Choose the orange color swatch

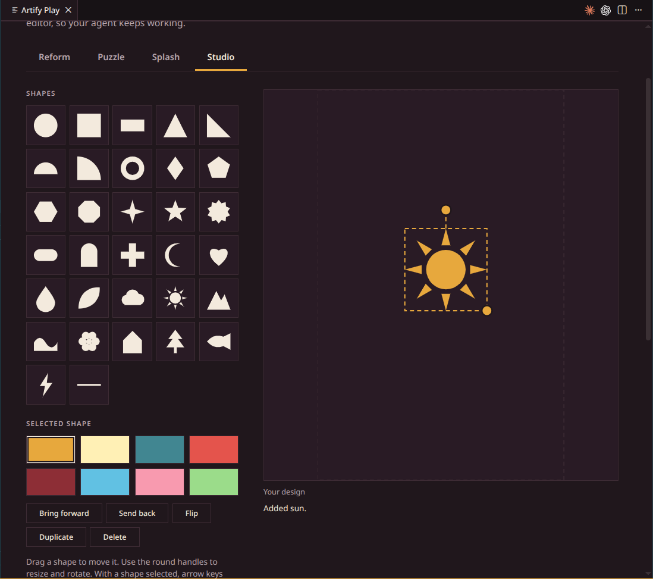[51, 449]
